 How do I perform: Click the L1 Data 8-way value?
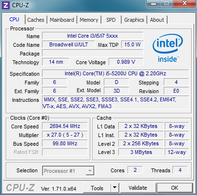[x=177, y=126]
